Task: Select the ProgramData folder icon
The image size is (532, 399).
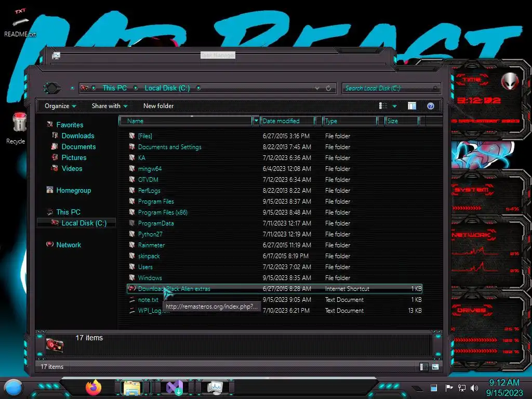Action: pos(132,223)
